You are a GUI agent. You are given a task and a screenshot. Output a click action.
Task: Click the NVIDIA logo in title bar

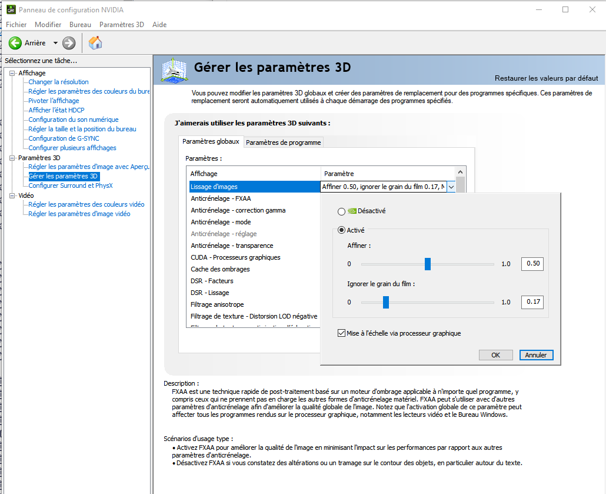click(11, 9)
